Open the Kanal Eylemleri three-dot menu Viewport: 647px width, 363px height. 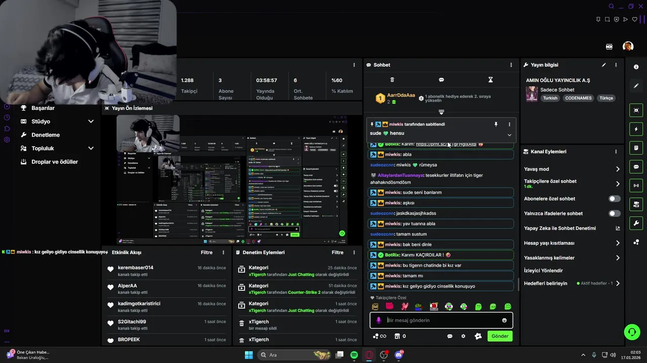tap(616, 152)
